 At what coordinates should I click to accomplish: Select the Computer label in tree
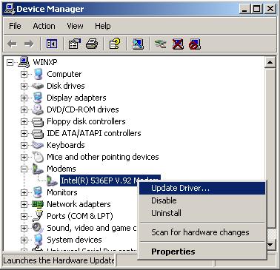click(x=64, y=74)
